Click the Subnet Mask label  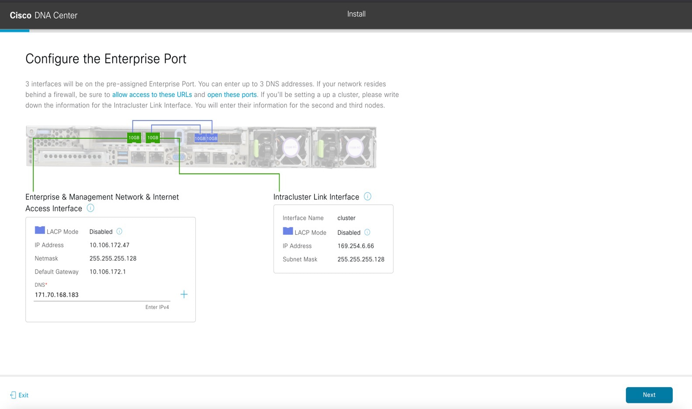pyautogui.click(x=300, y=259)
